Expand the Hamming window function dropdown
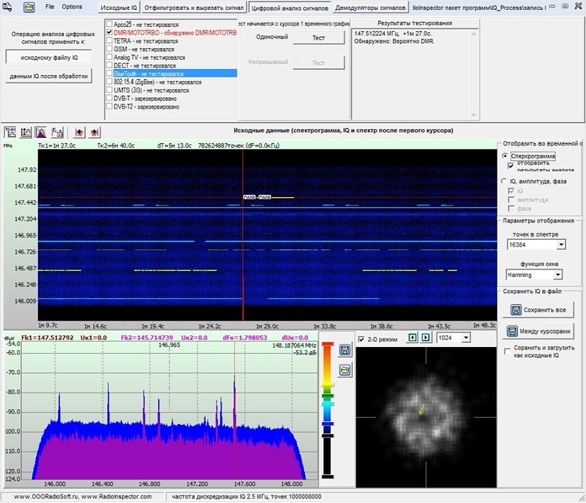 557,275
